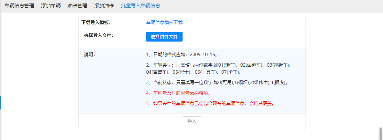Click the 选择导入文件 row label
Viewport: 383px width, 140px height.
click(98, 35)
